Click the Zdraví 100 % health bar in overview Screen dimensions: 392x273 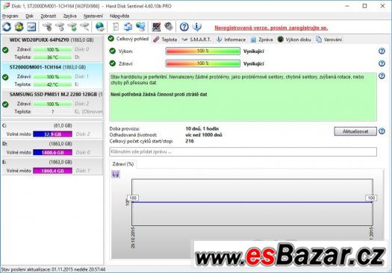tap(203, 63)
